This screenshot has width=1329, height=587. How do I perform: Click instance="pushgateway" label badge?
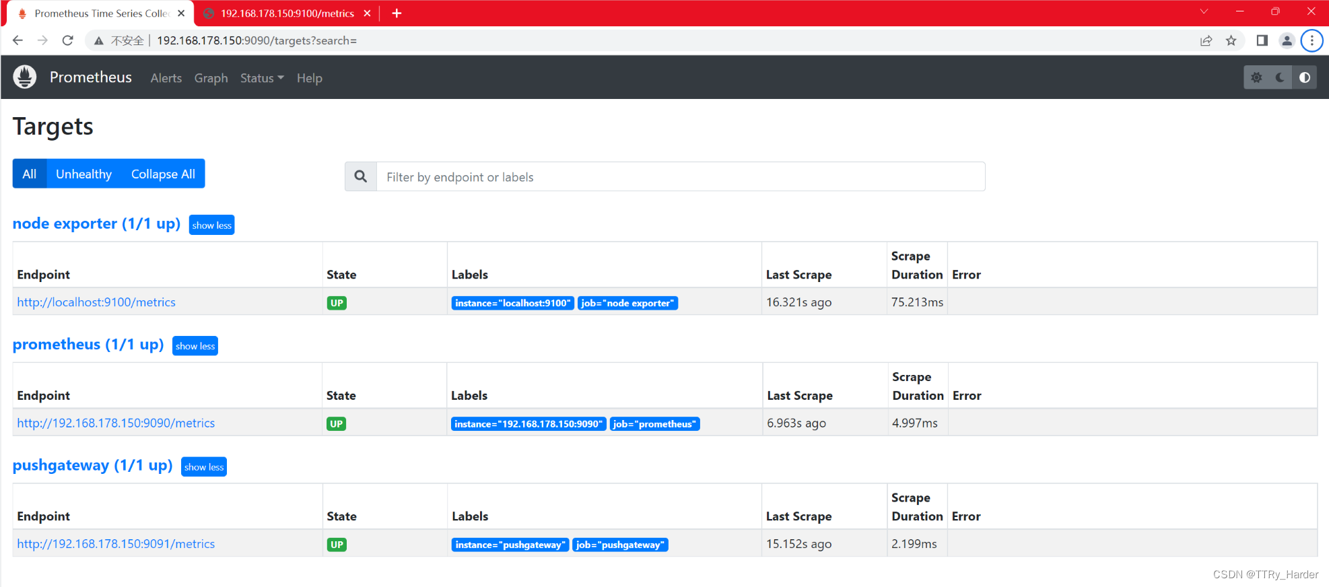510,545
